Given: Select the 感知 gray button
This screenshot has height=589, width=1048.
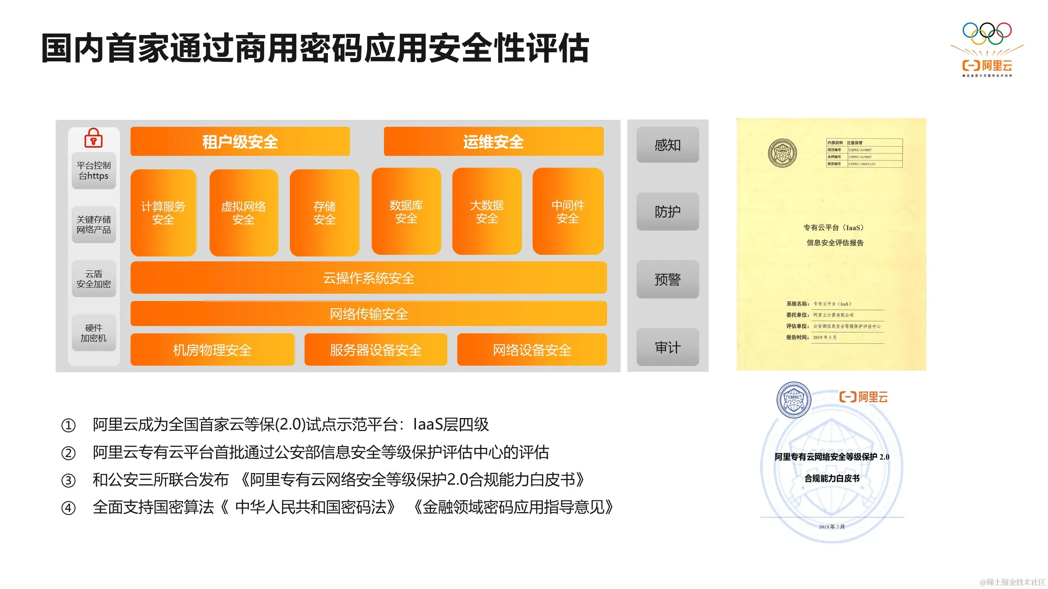Looking at the screenshot, I should (667, 145).
